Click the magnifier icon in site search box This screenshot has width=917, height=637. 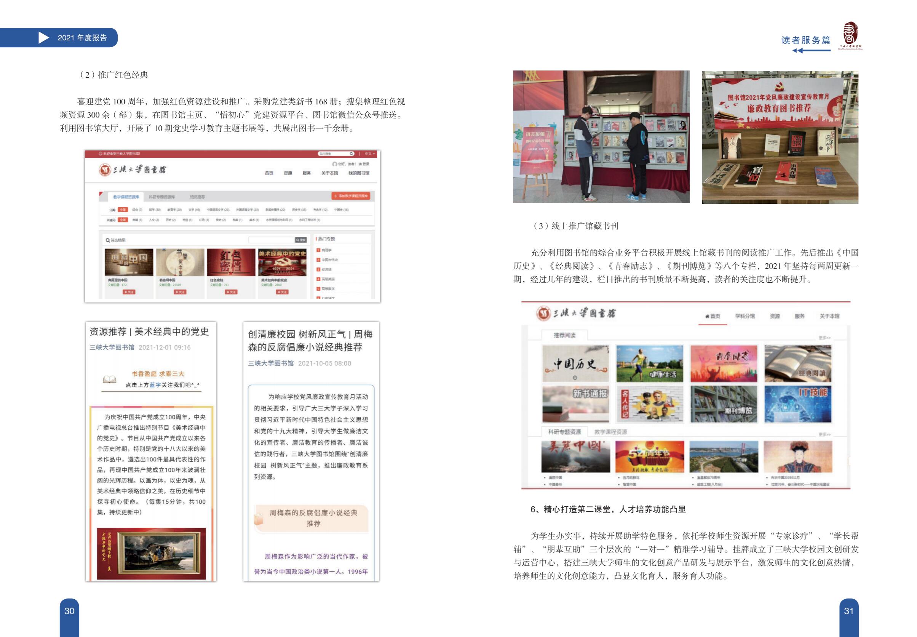(351, 154)
